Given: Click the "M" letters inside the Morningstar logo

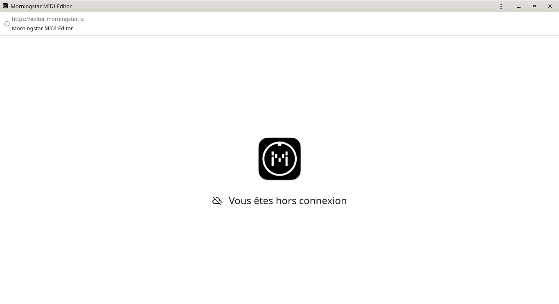Looking at the screenshot, I should pyautogui.click(x=279, y=159).
